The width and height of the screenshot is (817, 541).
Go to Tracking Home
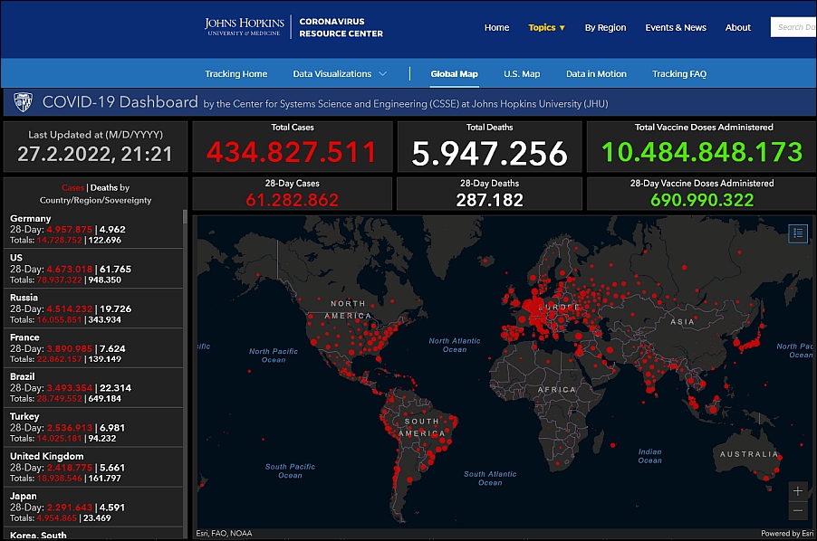point(236,74)
